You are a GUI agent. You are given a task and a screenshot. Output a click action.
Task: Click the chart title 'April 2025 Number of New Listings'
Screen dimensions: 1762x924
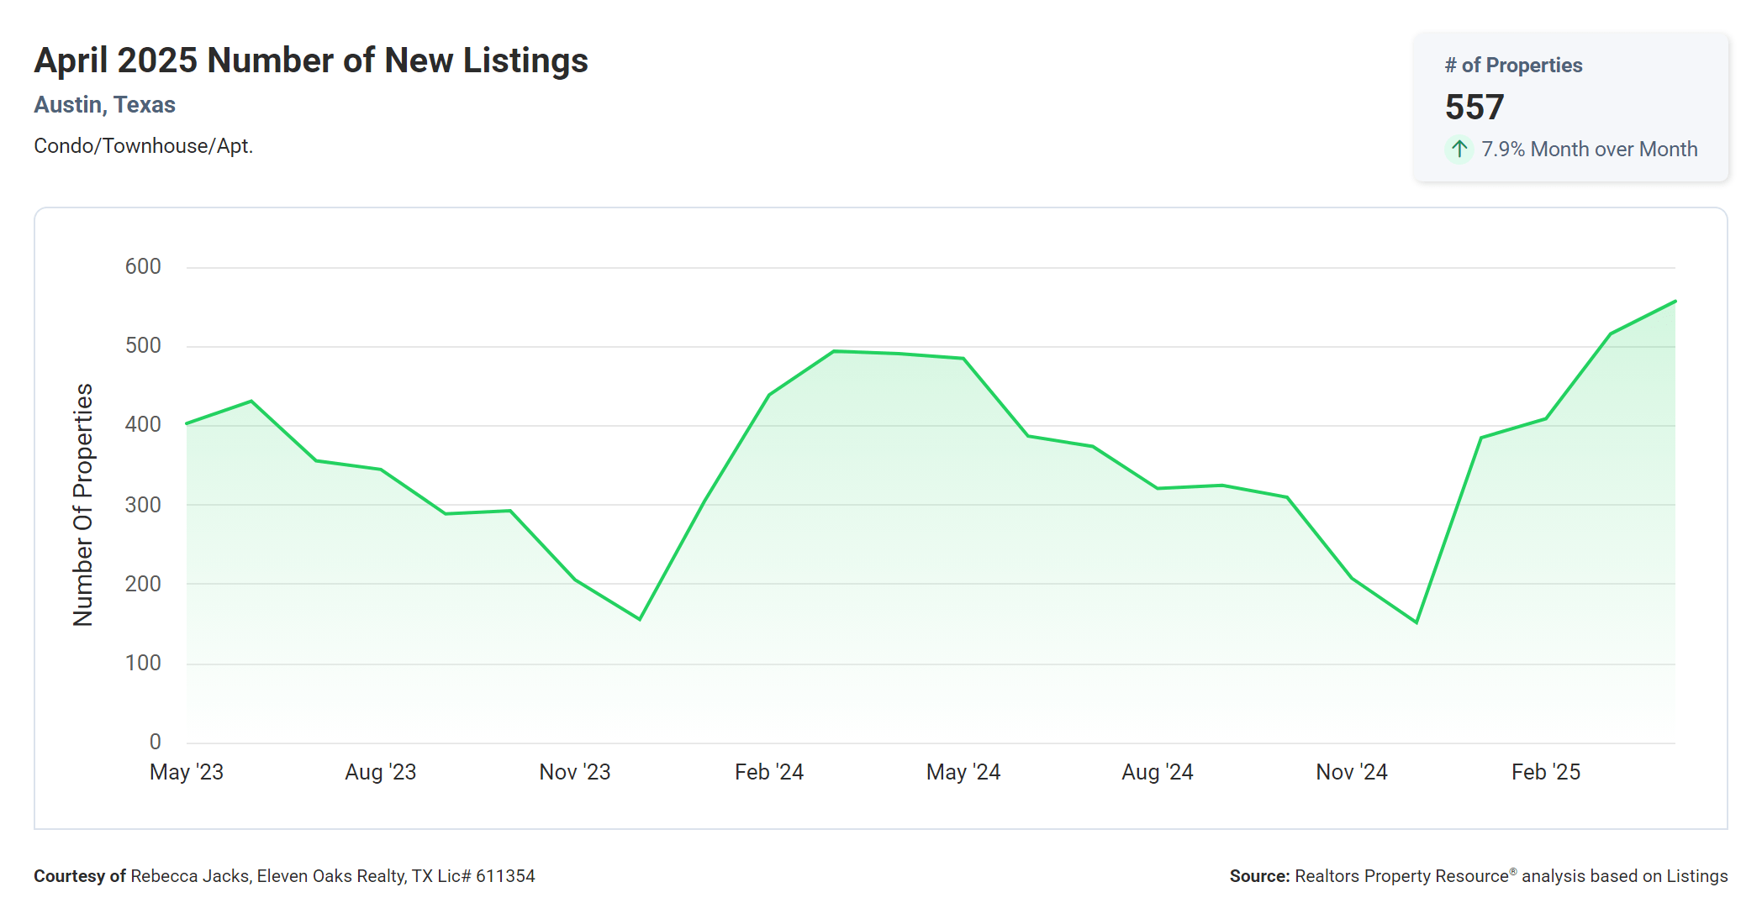point(311,60)
